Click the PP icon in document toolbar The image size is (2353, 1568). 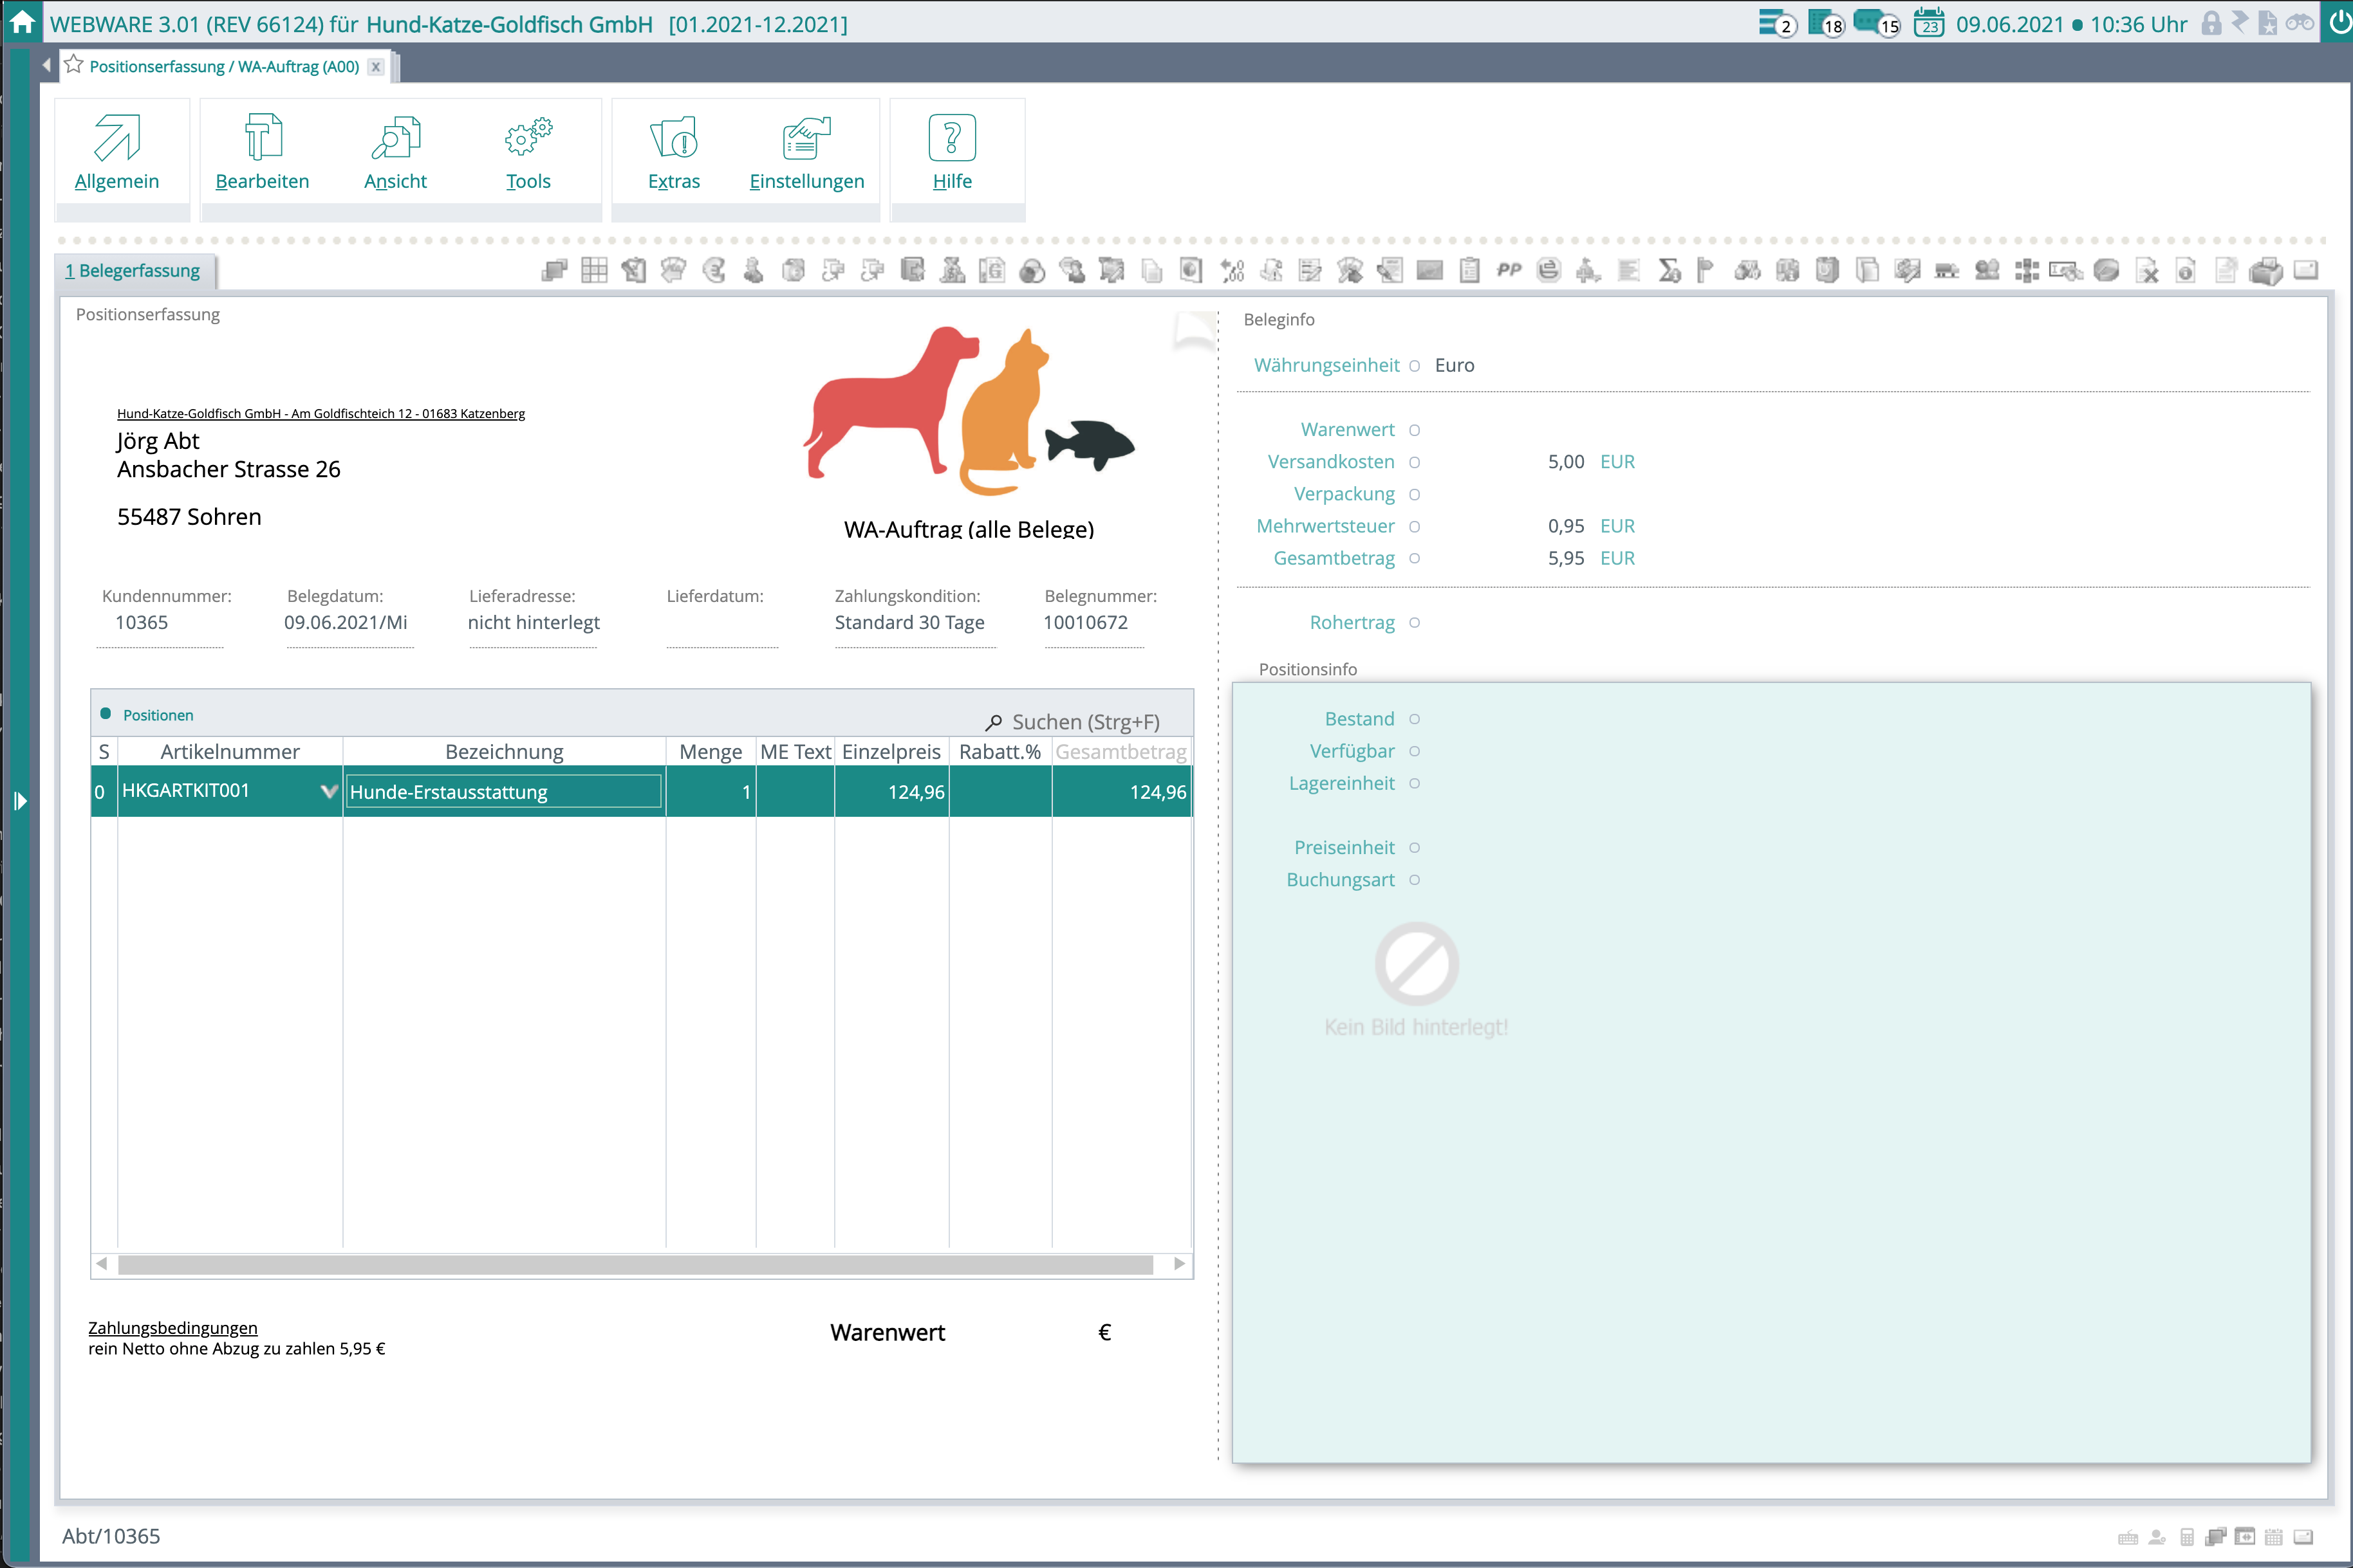point(1509,270)
